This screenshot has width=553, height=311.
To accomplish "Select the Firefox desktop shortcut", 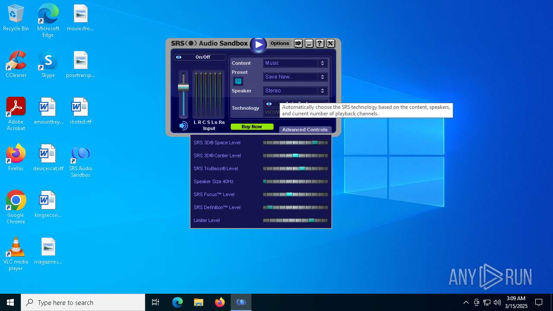I will pos(16,158).
